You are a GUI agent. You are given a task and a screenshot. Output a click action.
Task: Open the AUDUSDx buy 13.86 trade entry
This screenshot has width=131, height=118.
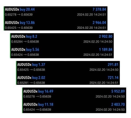tap(56, 25)
